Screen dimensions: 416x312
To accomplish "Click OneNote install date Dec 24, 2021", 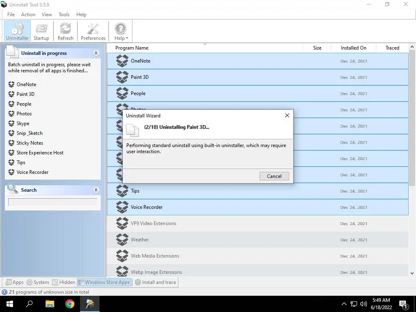I will click(x=354, y=61).
